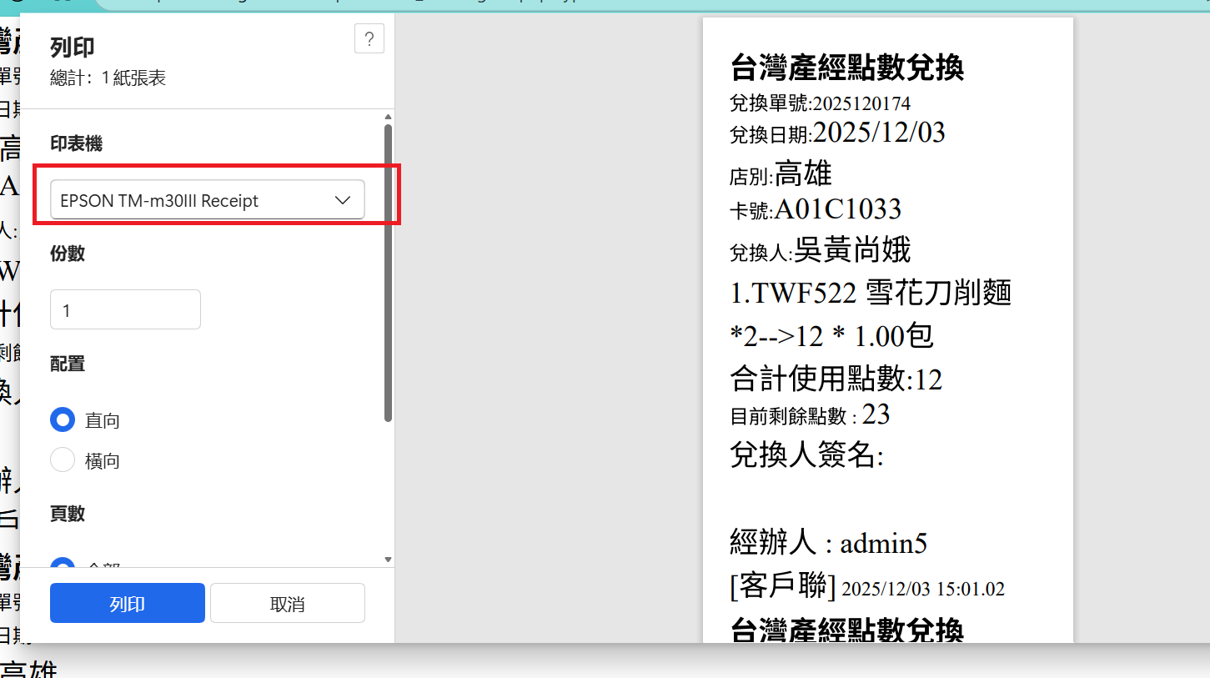Viewport: 1210px width, 678px height.
Task: Click the 印表機 section label
Action: coord(77,143)
